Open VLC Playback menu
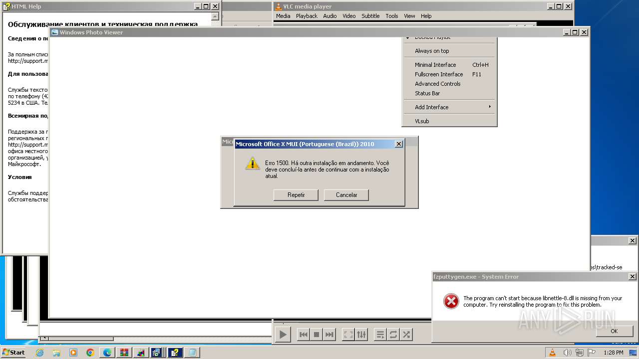Screen dimensions: 639x359 coord(307,16)
